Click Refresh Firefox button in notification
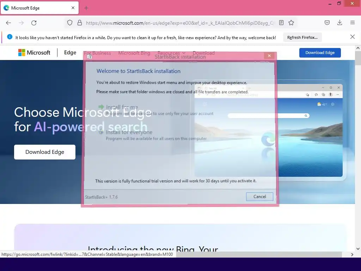 [x=302, y=37]
